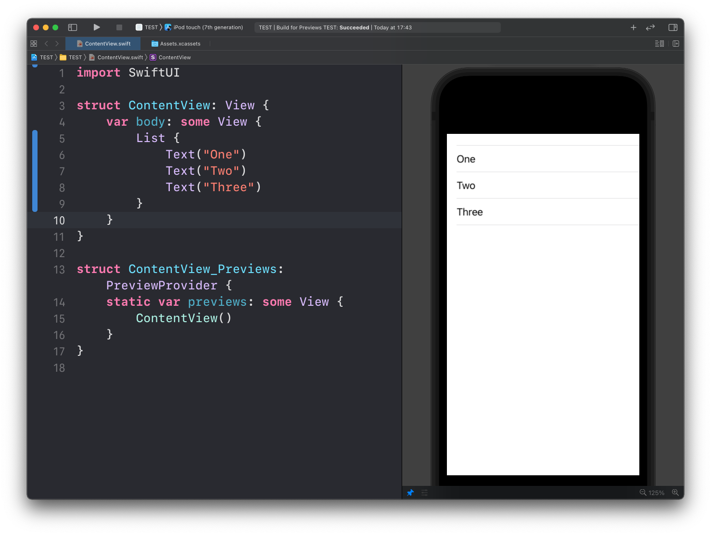Open the TEST scheme selector
Image resolution: width=711 pixels, height=535 pixels.
[x=147, y=27]
